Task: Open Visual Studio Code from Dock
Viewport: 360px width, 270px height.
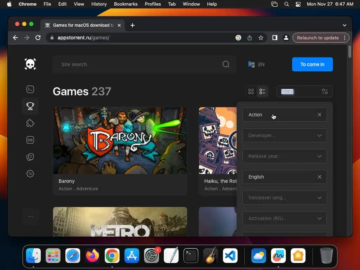Action: (230, 256)
